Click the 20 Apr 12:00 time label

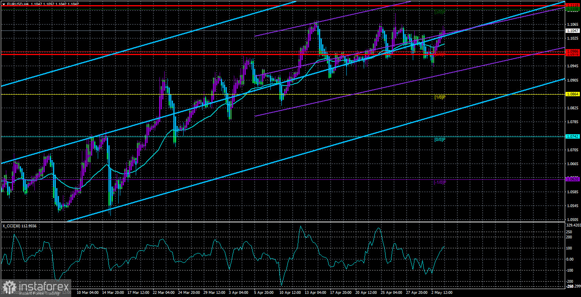[366, 293]
